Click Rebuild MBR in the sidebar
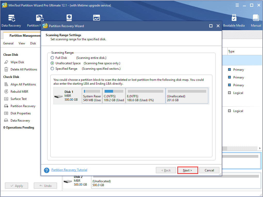The image size is (263, 197). click(x=19, y=91)
